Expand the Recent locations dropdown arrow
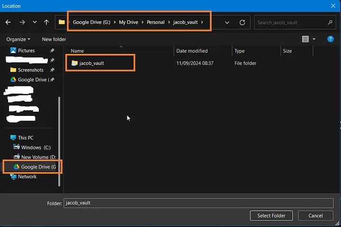The image size is (341, 227). [x=35, y=22]
